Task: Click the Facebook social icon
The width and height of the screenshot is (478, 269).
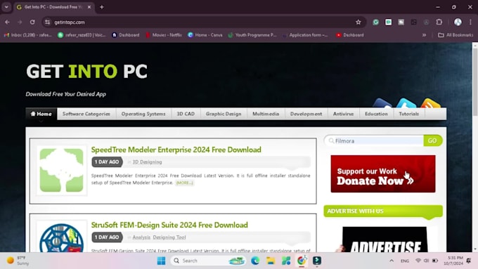Action: (382, 103)
